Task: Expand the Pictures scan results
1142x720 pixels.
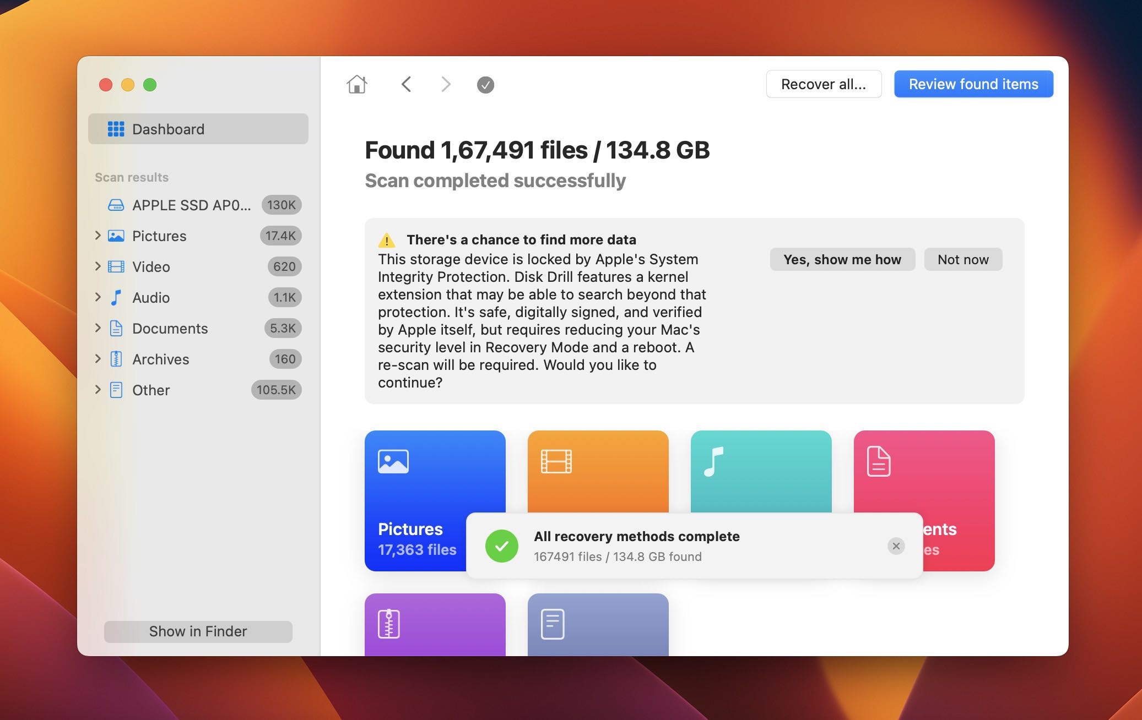Action: 97,236
